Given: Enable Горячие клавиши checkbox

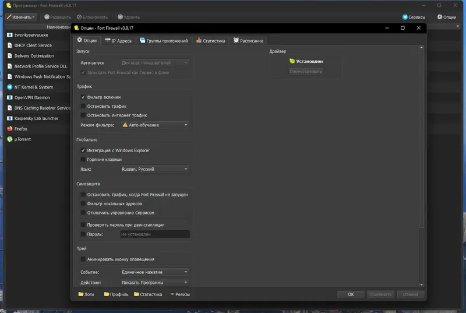Looking at the screenshot, I should click(x=83, y=159).
